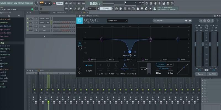Open the channel rack toolbar icon
The image size is (221, 110).
(125, 9)
